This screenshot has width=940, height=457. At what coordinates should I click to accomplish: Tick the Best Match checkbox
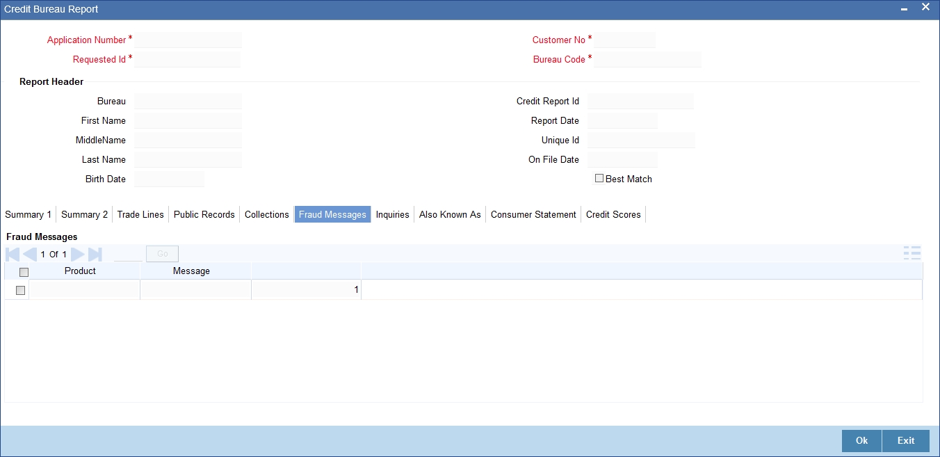(599, 178)
